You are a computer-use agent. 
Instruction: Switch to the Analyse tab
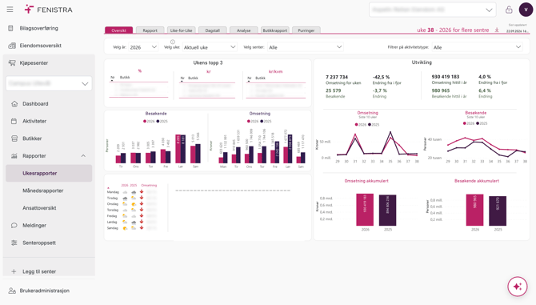tap(244, 30)
